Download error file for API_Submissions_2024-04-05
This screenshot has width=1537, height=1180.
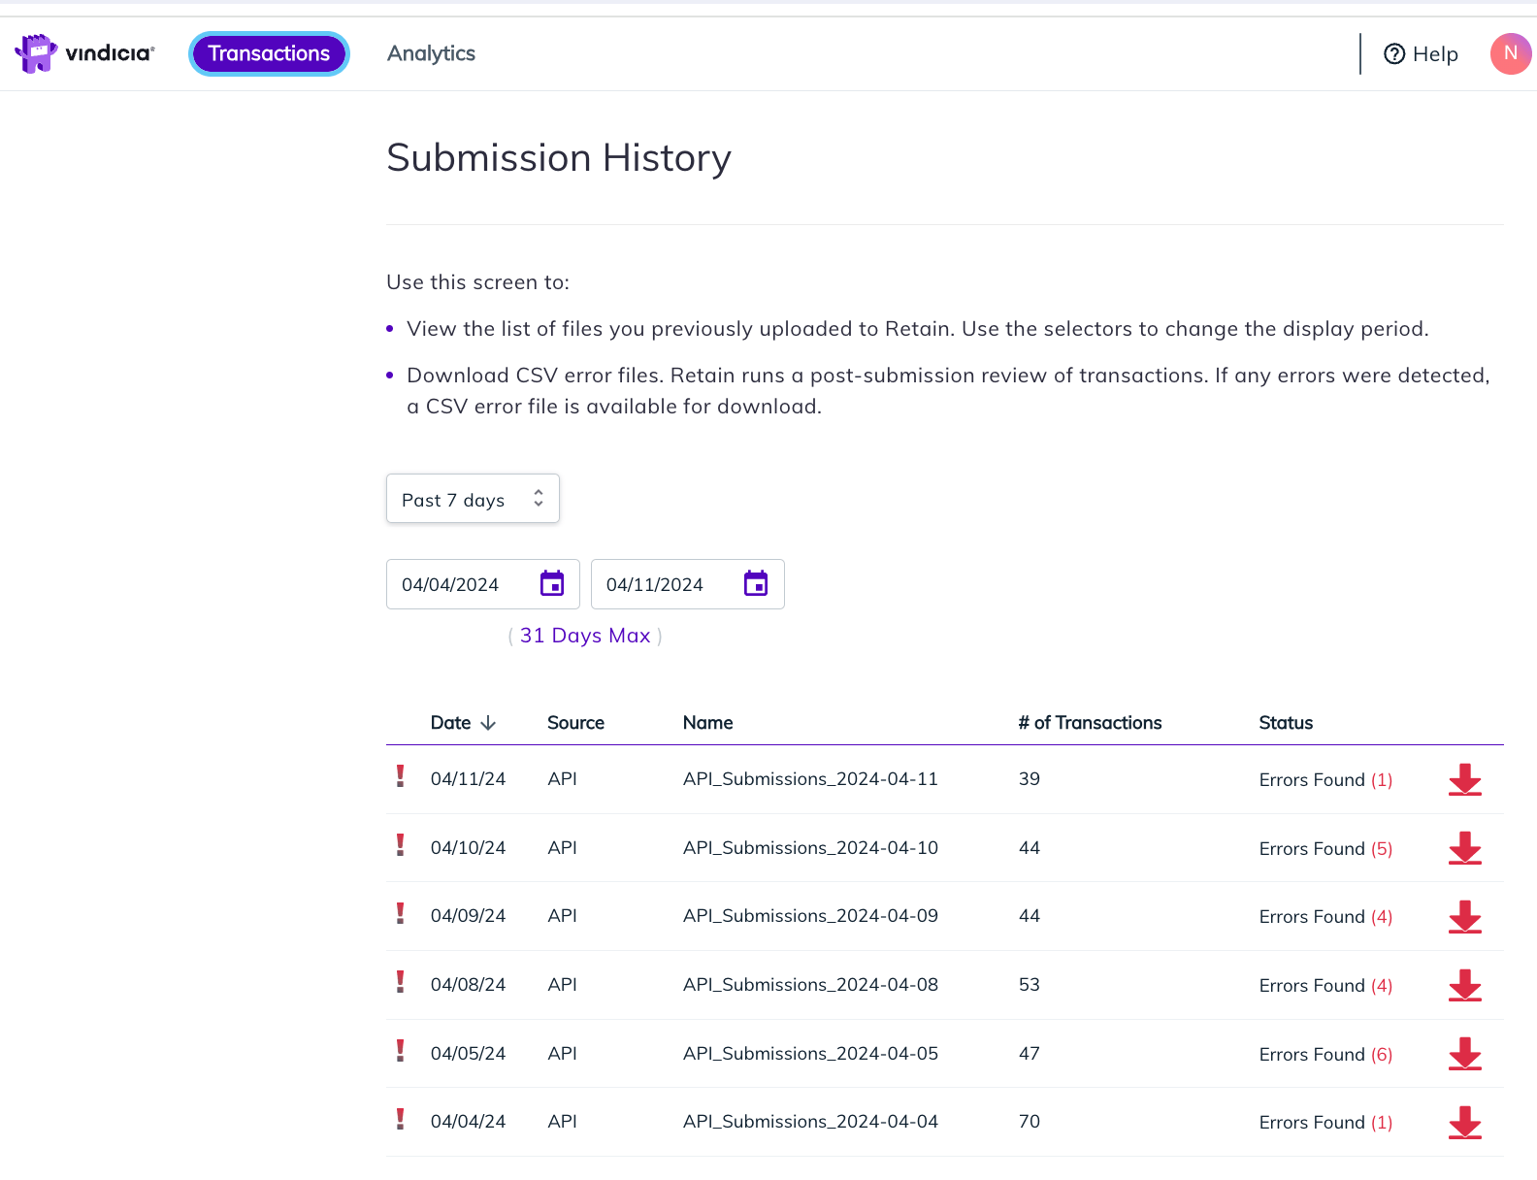[x=1465, y=1054]
